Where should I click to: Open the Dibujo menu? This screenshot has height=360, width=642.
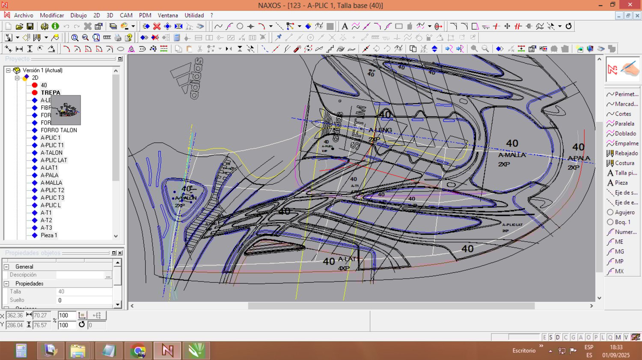pos(78,15)
